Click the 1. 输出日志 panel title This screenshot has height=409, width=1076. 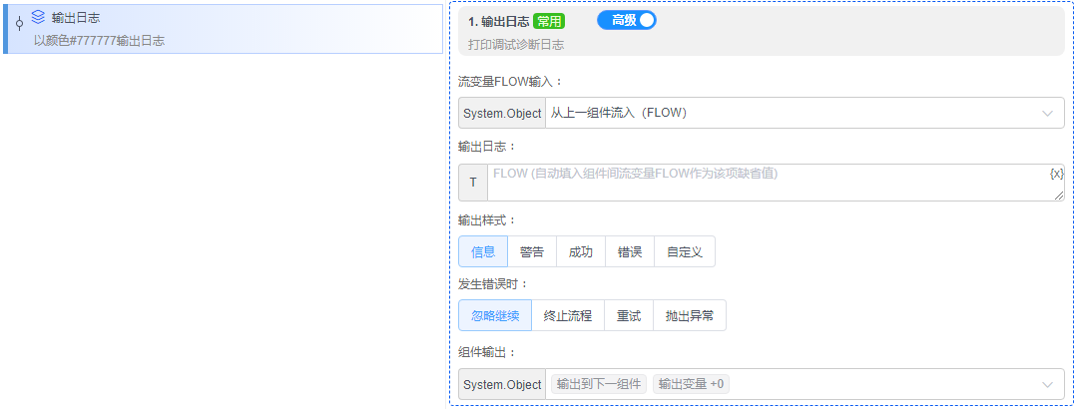click(x=498, y=21)
